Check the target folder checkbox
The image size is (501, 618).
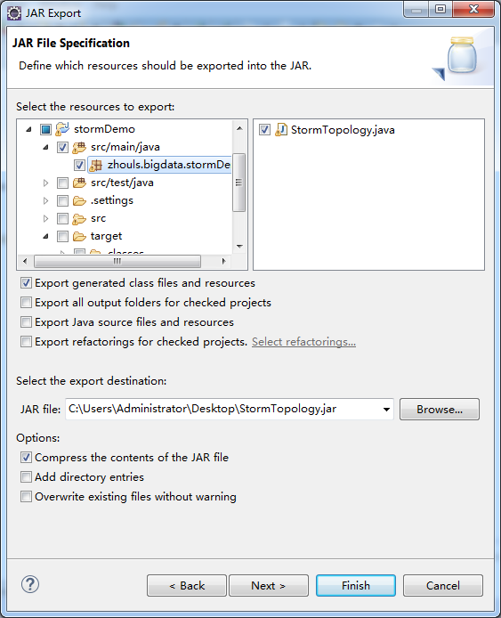[x=62, y=236]
